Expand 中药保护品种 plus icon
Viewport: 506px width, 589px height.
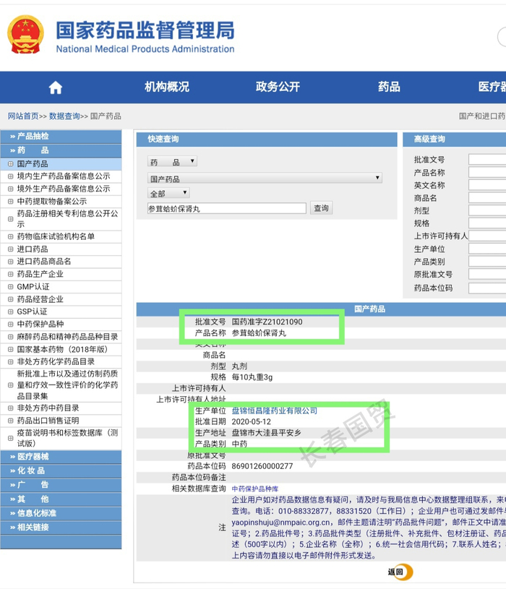[x=11, y=324]
